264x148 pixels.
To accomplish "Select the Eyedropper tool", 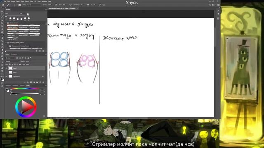I will 2,29.
